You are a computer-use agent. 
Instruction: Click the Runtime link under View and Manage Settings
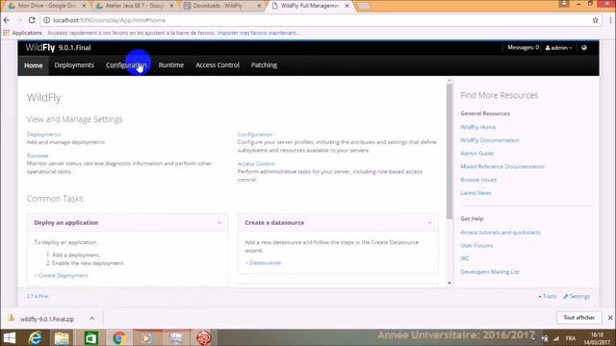[x=38, y=156]
